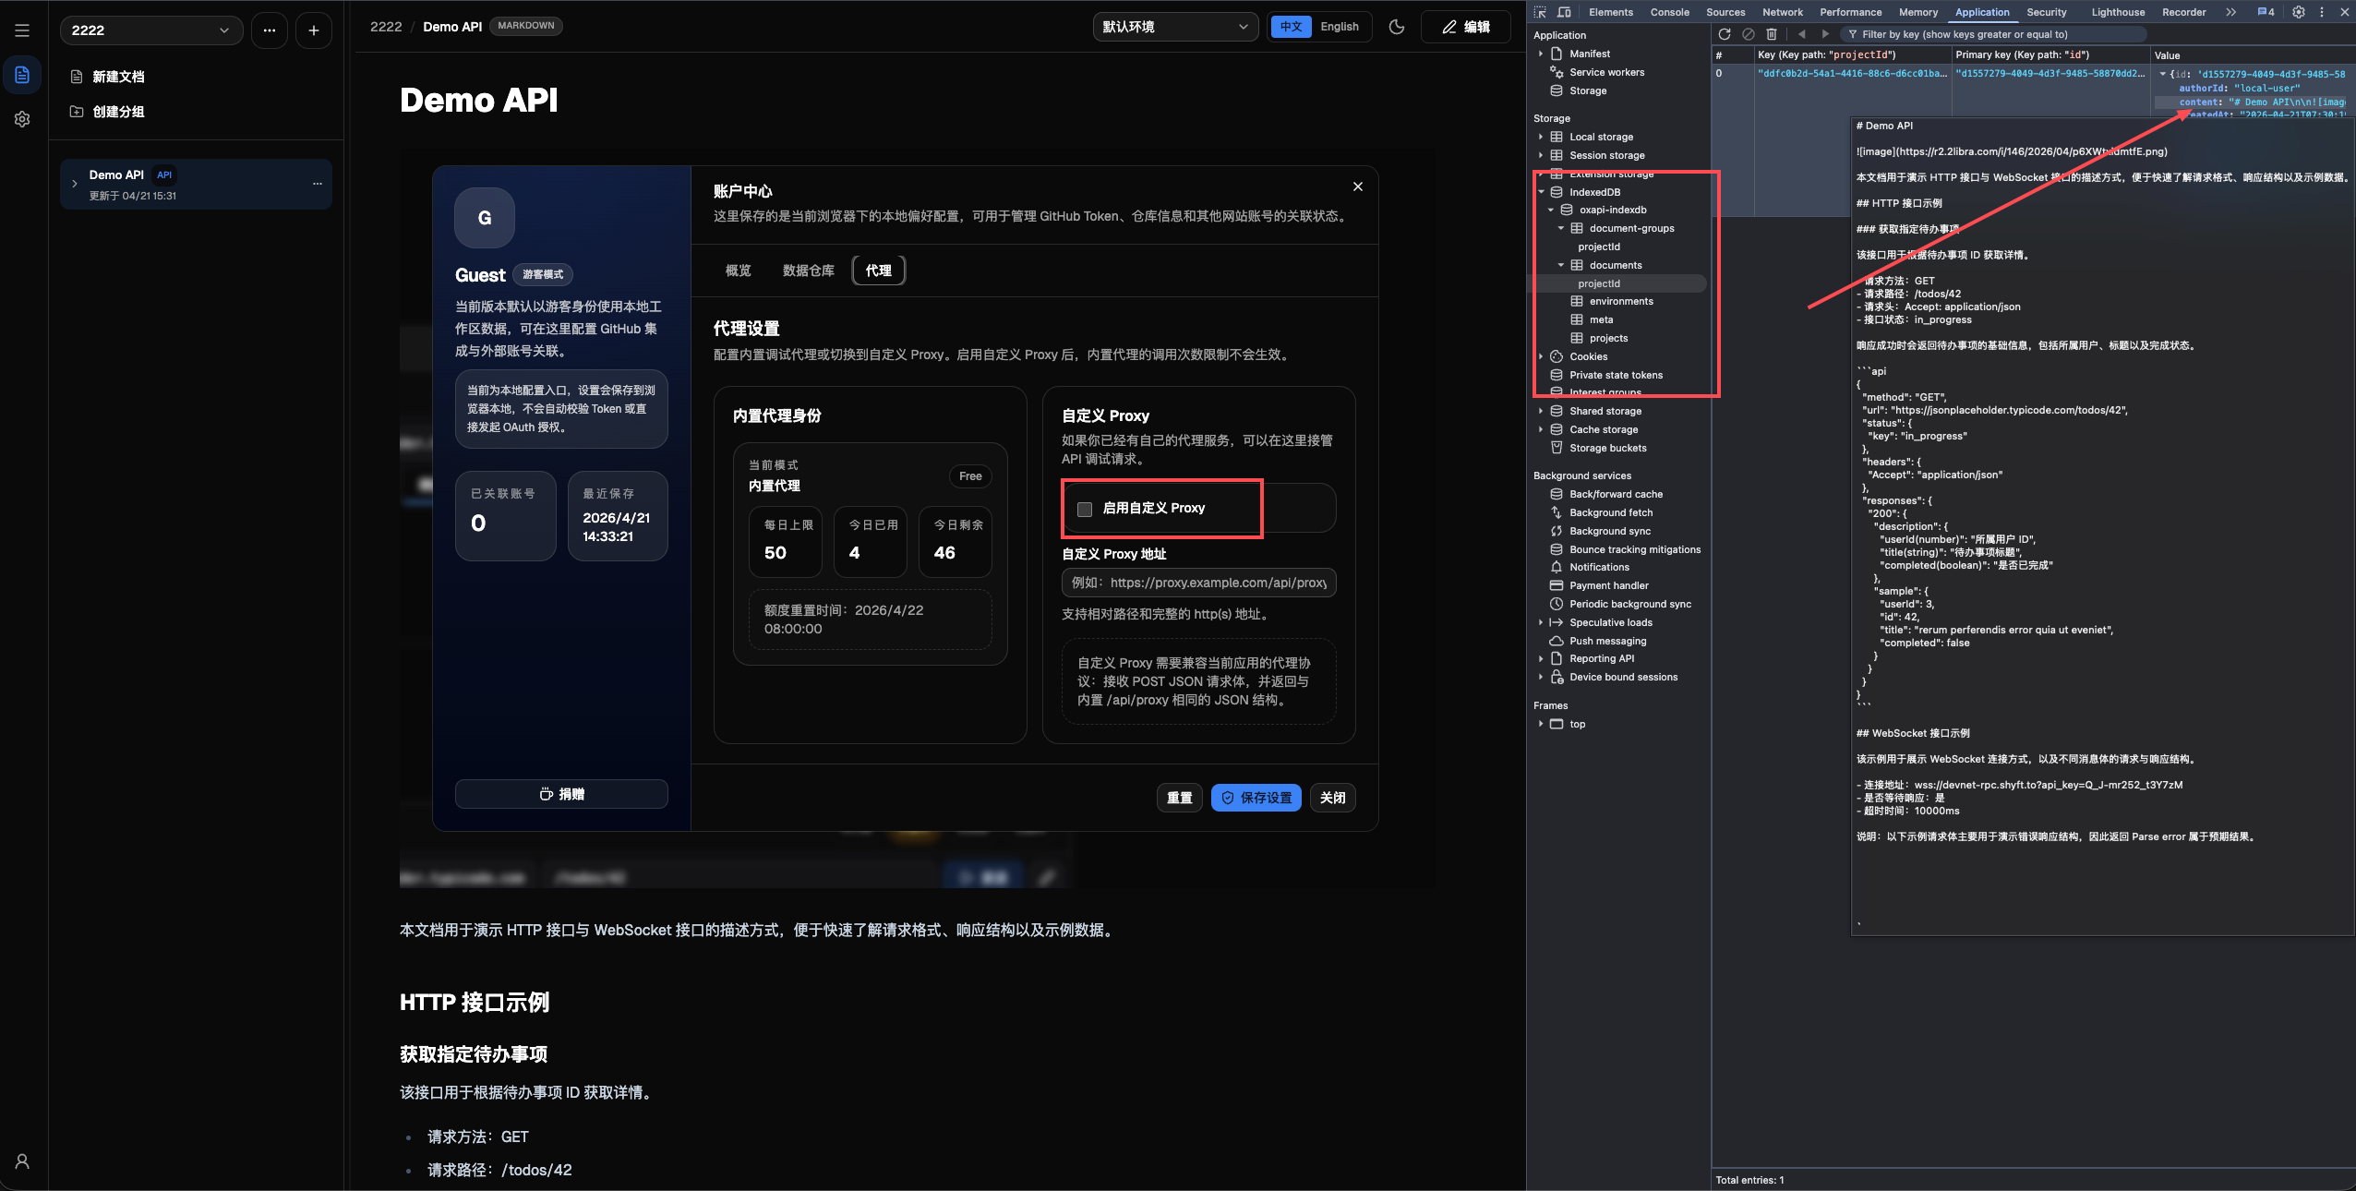The image size is (2356, 1191).
Task: Collapse the document-groups store node
Action: [1561, 228]
